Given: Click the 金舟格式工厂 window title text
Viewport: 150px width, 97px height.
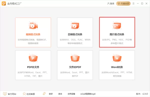Looking at the screenshot, I should (14, 4).
